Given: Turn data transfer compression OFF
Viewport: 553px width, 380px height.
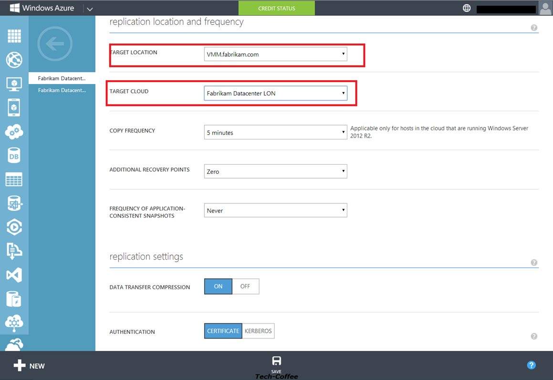Looking at the screenshot, I should (x=245, y=286).
